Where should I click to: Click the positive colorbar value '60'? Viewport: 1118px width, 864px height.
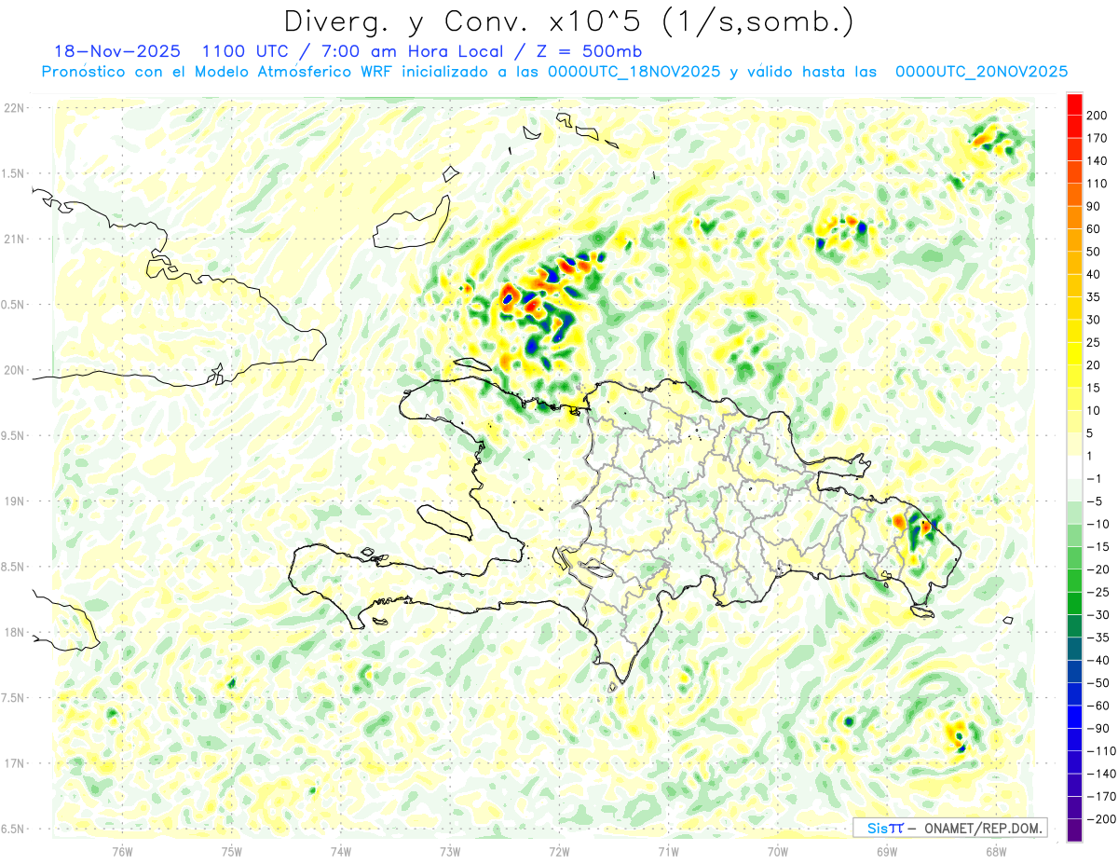click(x=1094, y=228)
